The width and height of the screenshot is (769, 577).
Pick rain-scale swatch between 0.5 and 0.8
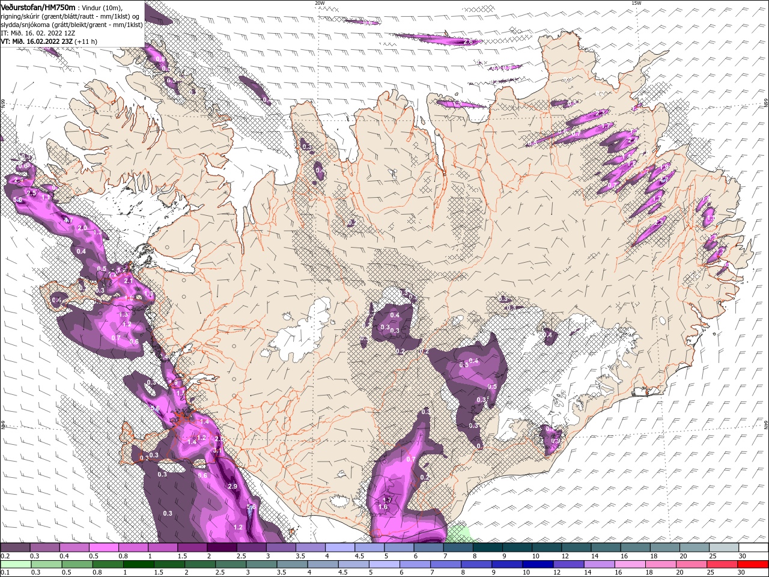point(78,564)
